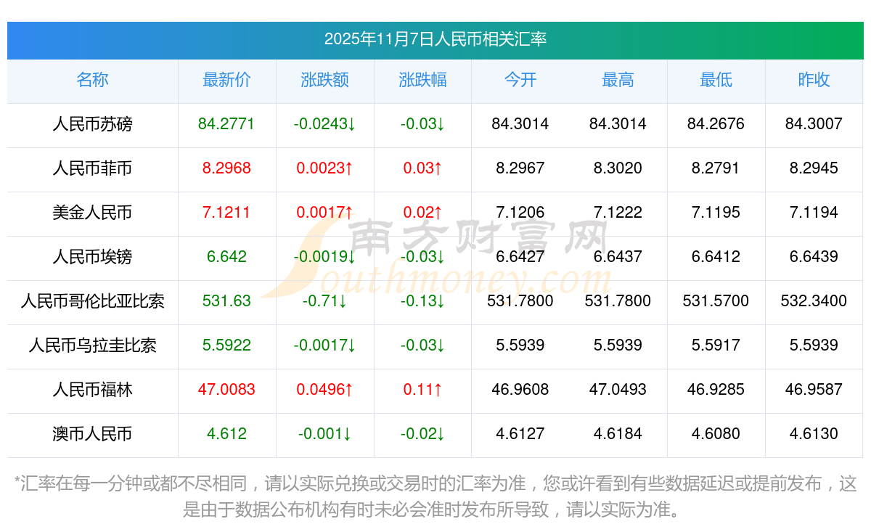Image resolution: width=871 pixels, height=532 pixels.
Task: Click the 汇率 disclaimer note below table
Action: pyautogui.click(x=435, y=496)
